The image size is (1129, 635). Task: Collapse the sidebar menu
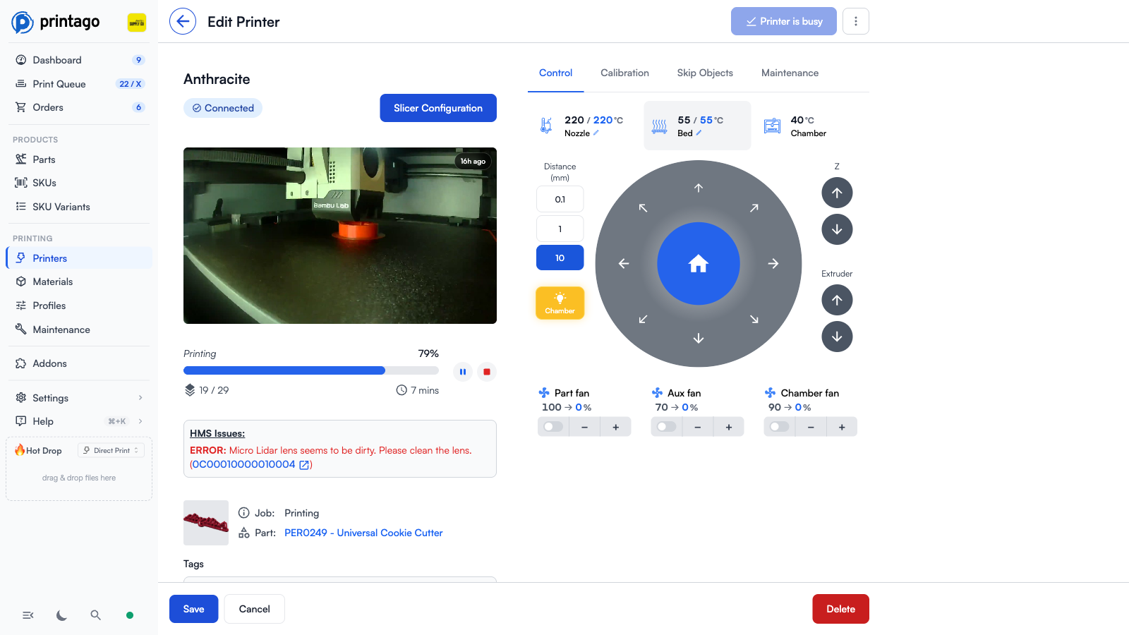[28, 615]
